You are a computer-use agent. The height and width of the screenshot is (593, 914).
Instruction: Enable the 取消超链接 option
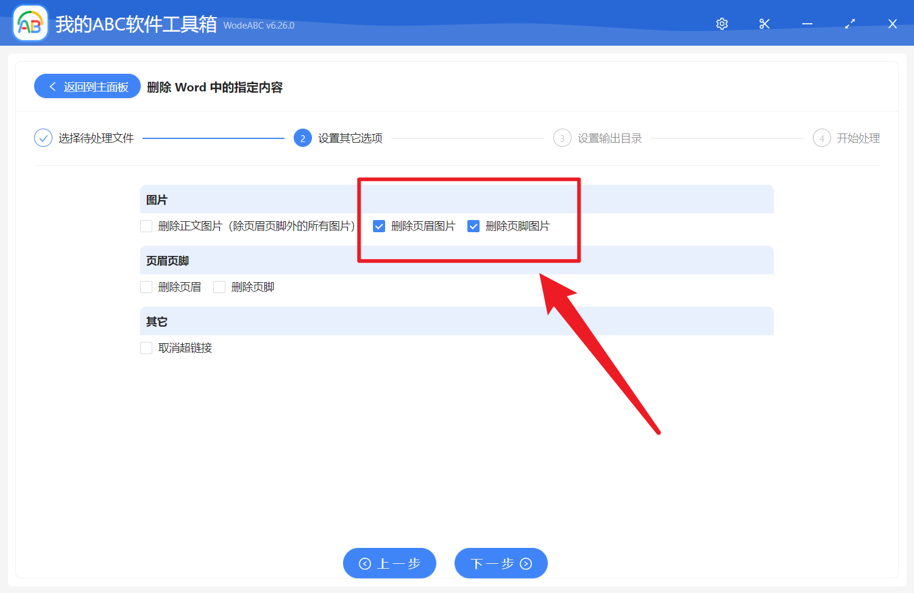[146, 347]
